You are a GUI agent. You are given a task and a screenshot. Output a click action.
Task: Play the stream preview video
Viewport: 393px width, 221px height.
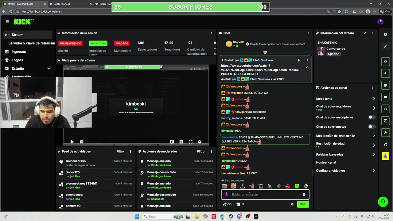(72, 142)
